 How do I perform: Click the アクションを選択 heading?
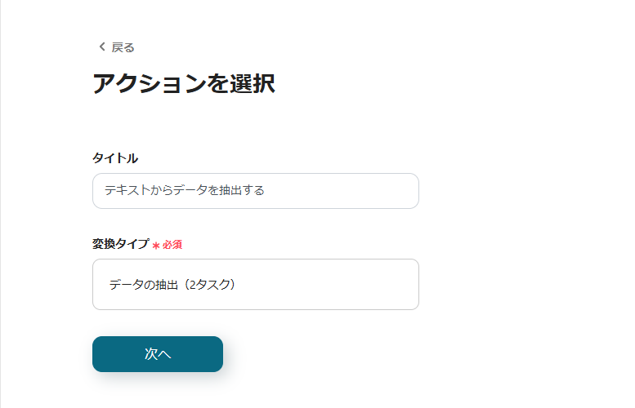pos(183,84)
